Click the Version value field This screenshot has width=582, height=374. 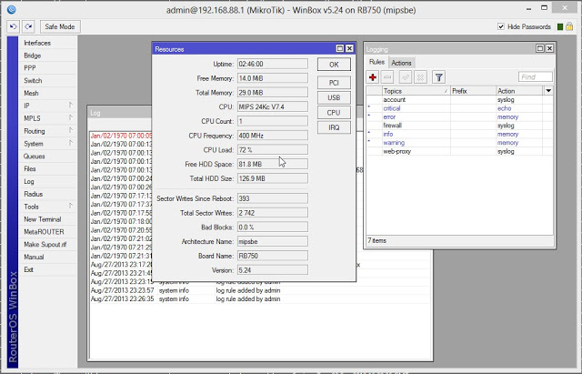pos(273,270)
